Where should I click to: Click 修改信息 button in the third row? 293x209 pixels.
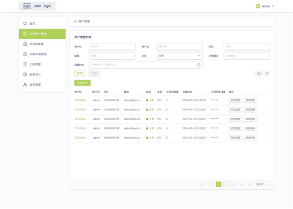[x=235, y=119]
